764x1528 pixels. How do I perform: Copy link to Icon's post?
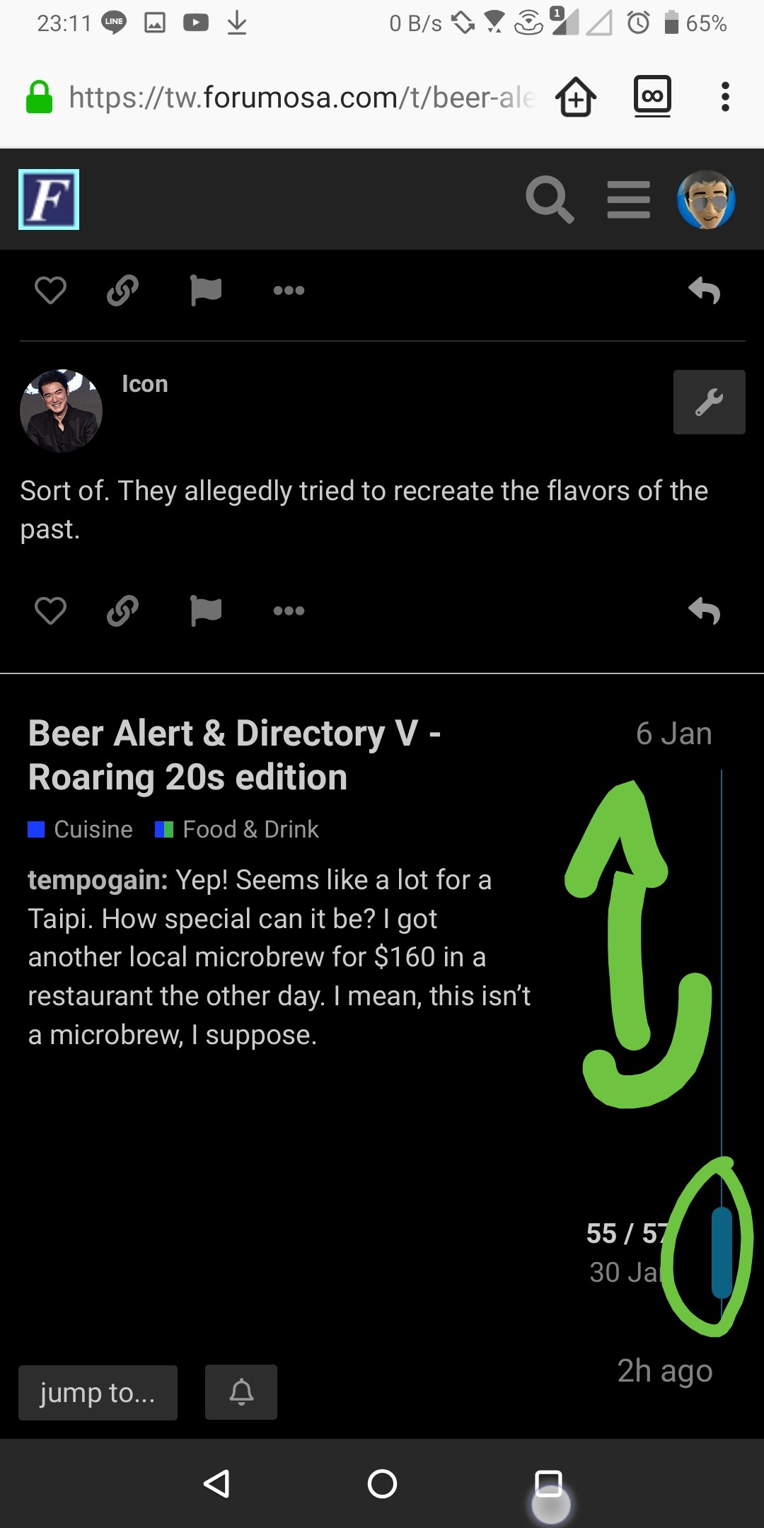tap(122, 610)
